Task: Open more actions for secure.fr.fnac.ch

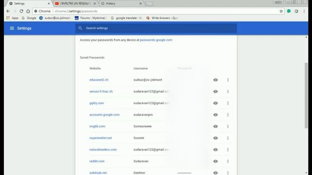Action: pyautogui.click(x=228, y=91)
